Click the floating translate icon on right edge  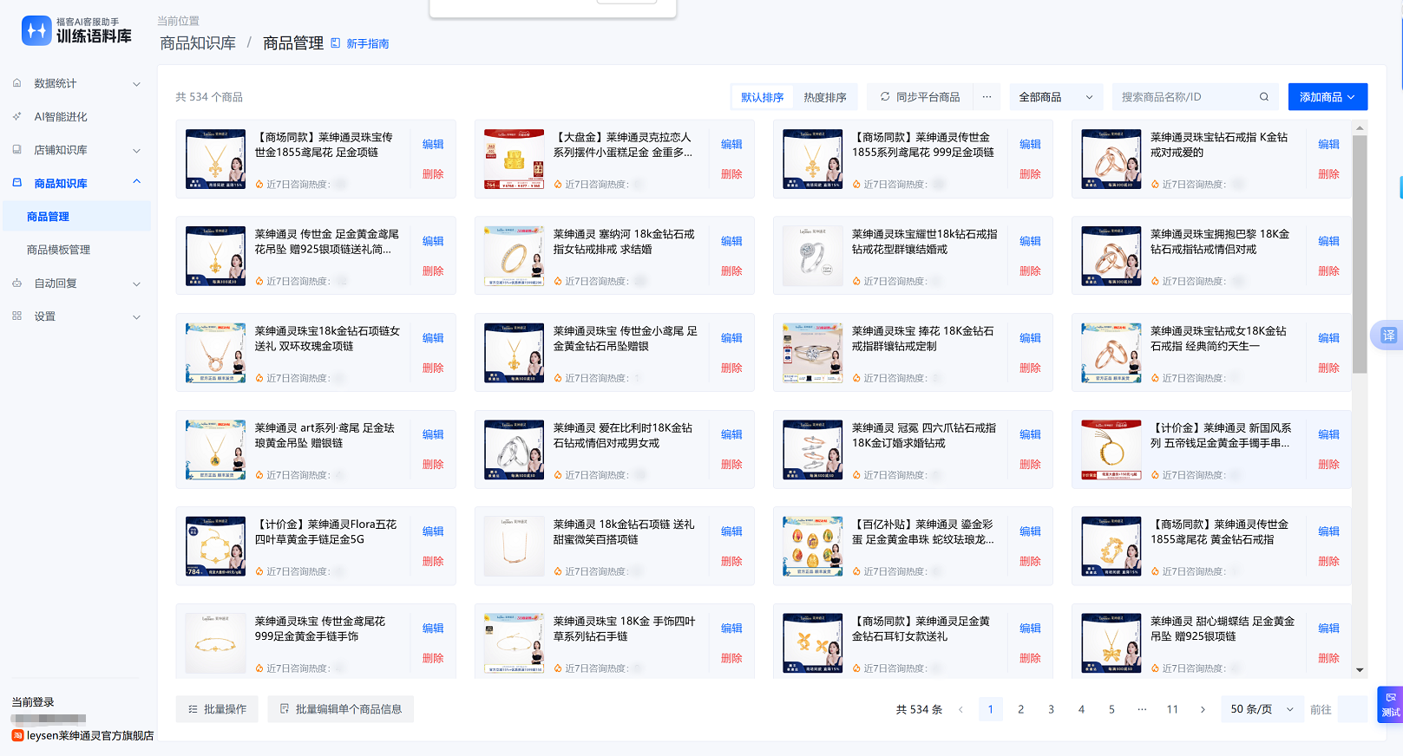click(x=1387, y=336)
